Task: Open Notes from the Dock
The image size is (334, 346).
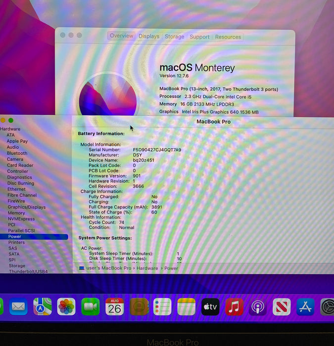Action: 187,306
